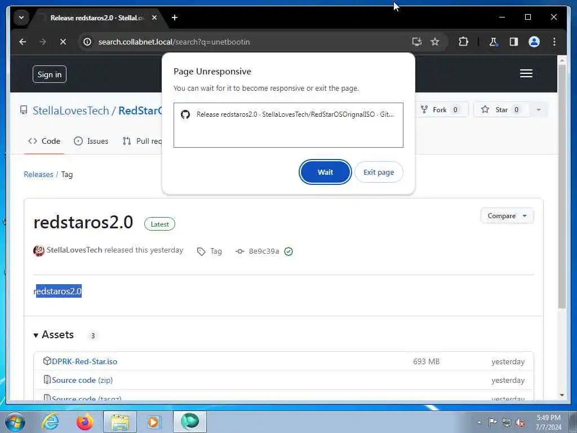Image resolution: width=577 pixels, height=433 pixels.
Task: Click the Sign in button
Action: (x=50, y=74)
